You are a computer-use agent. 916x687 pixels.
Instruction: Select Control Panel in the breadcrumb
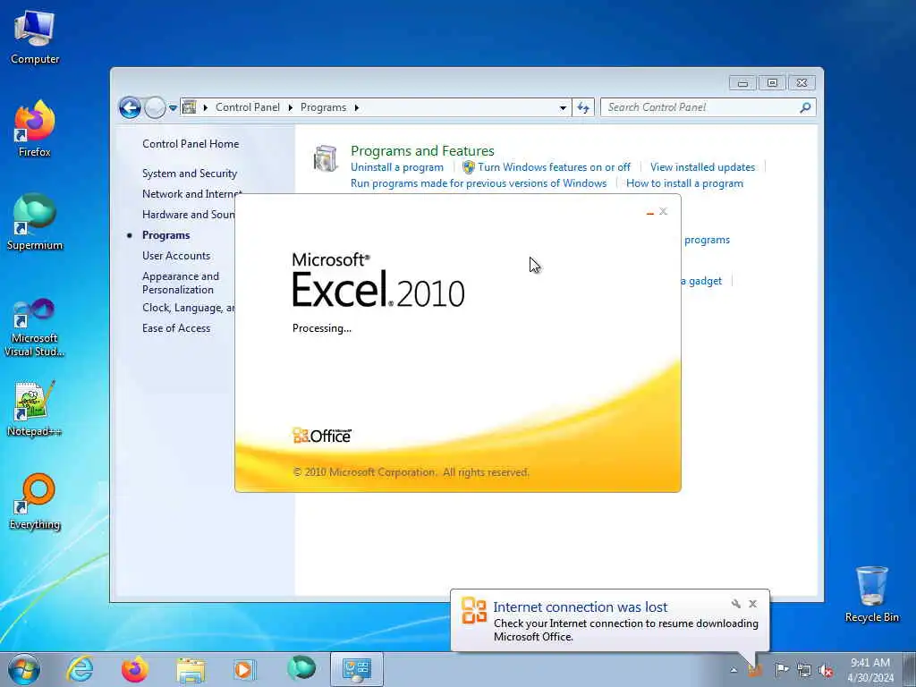click(x=248, y=107)
